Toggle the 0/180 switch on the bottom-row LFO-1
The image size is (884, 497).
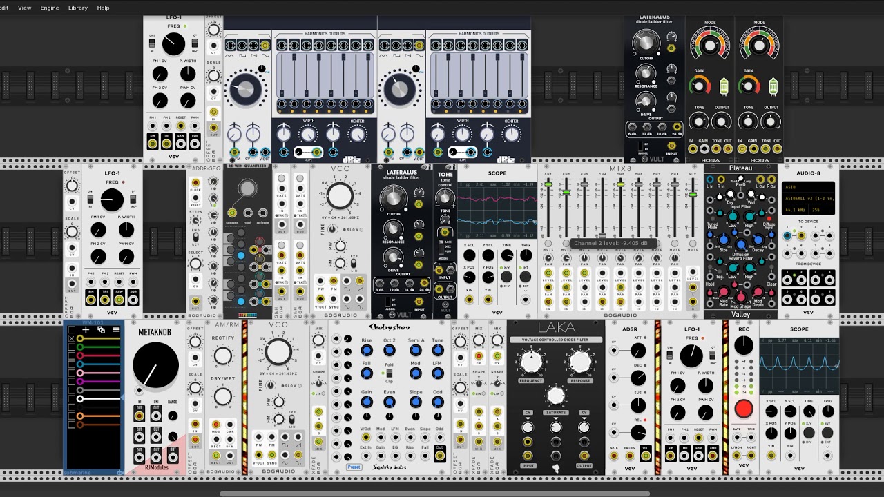coord(713,354)
